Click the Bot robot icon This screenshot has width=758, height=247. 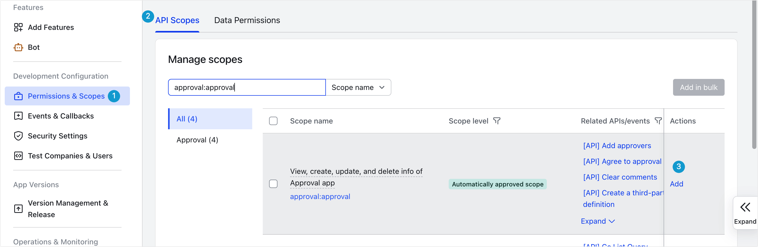click(18, 47)
